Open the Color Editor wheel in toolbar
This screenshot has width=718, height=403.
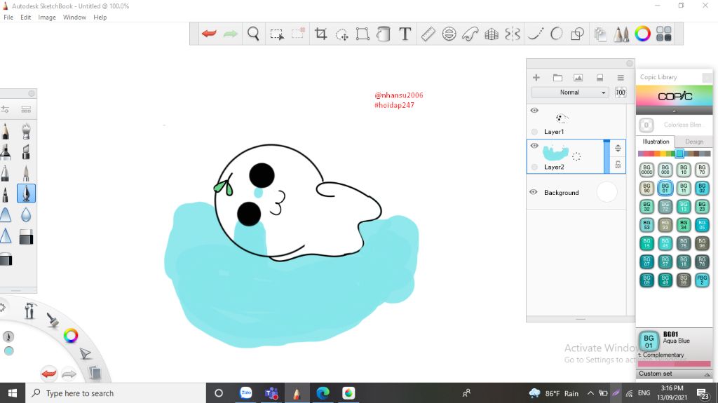[642, 34]
